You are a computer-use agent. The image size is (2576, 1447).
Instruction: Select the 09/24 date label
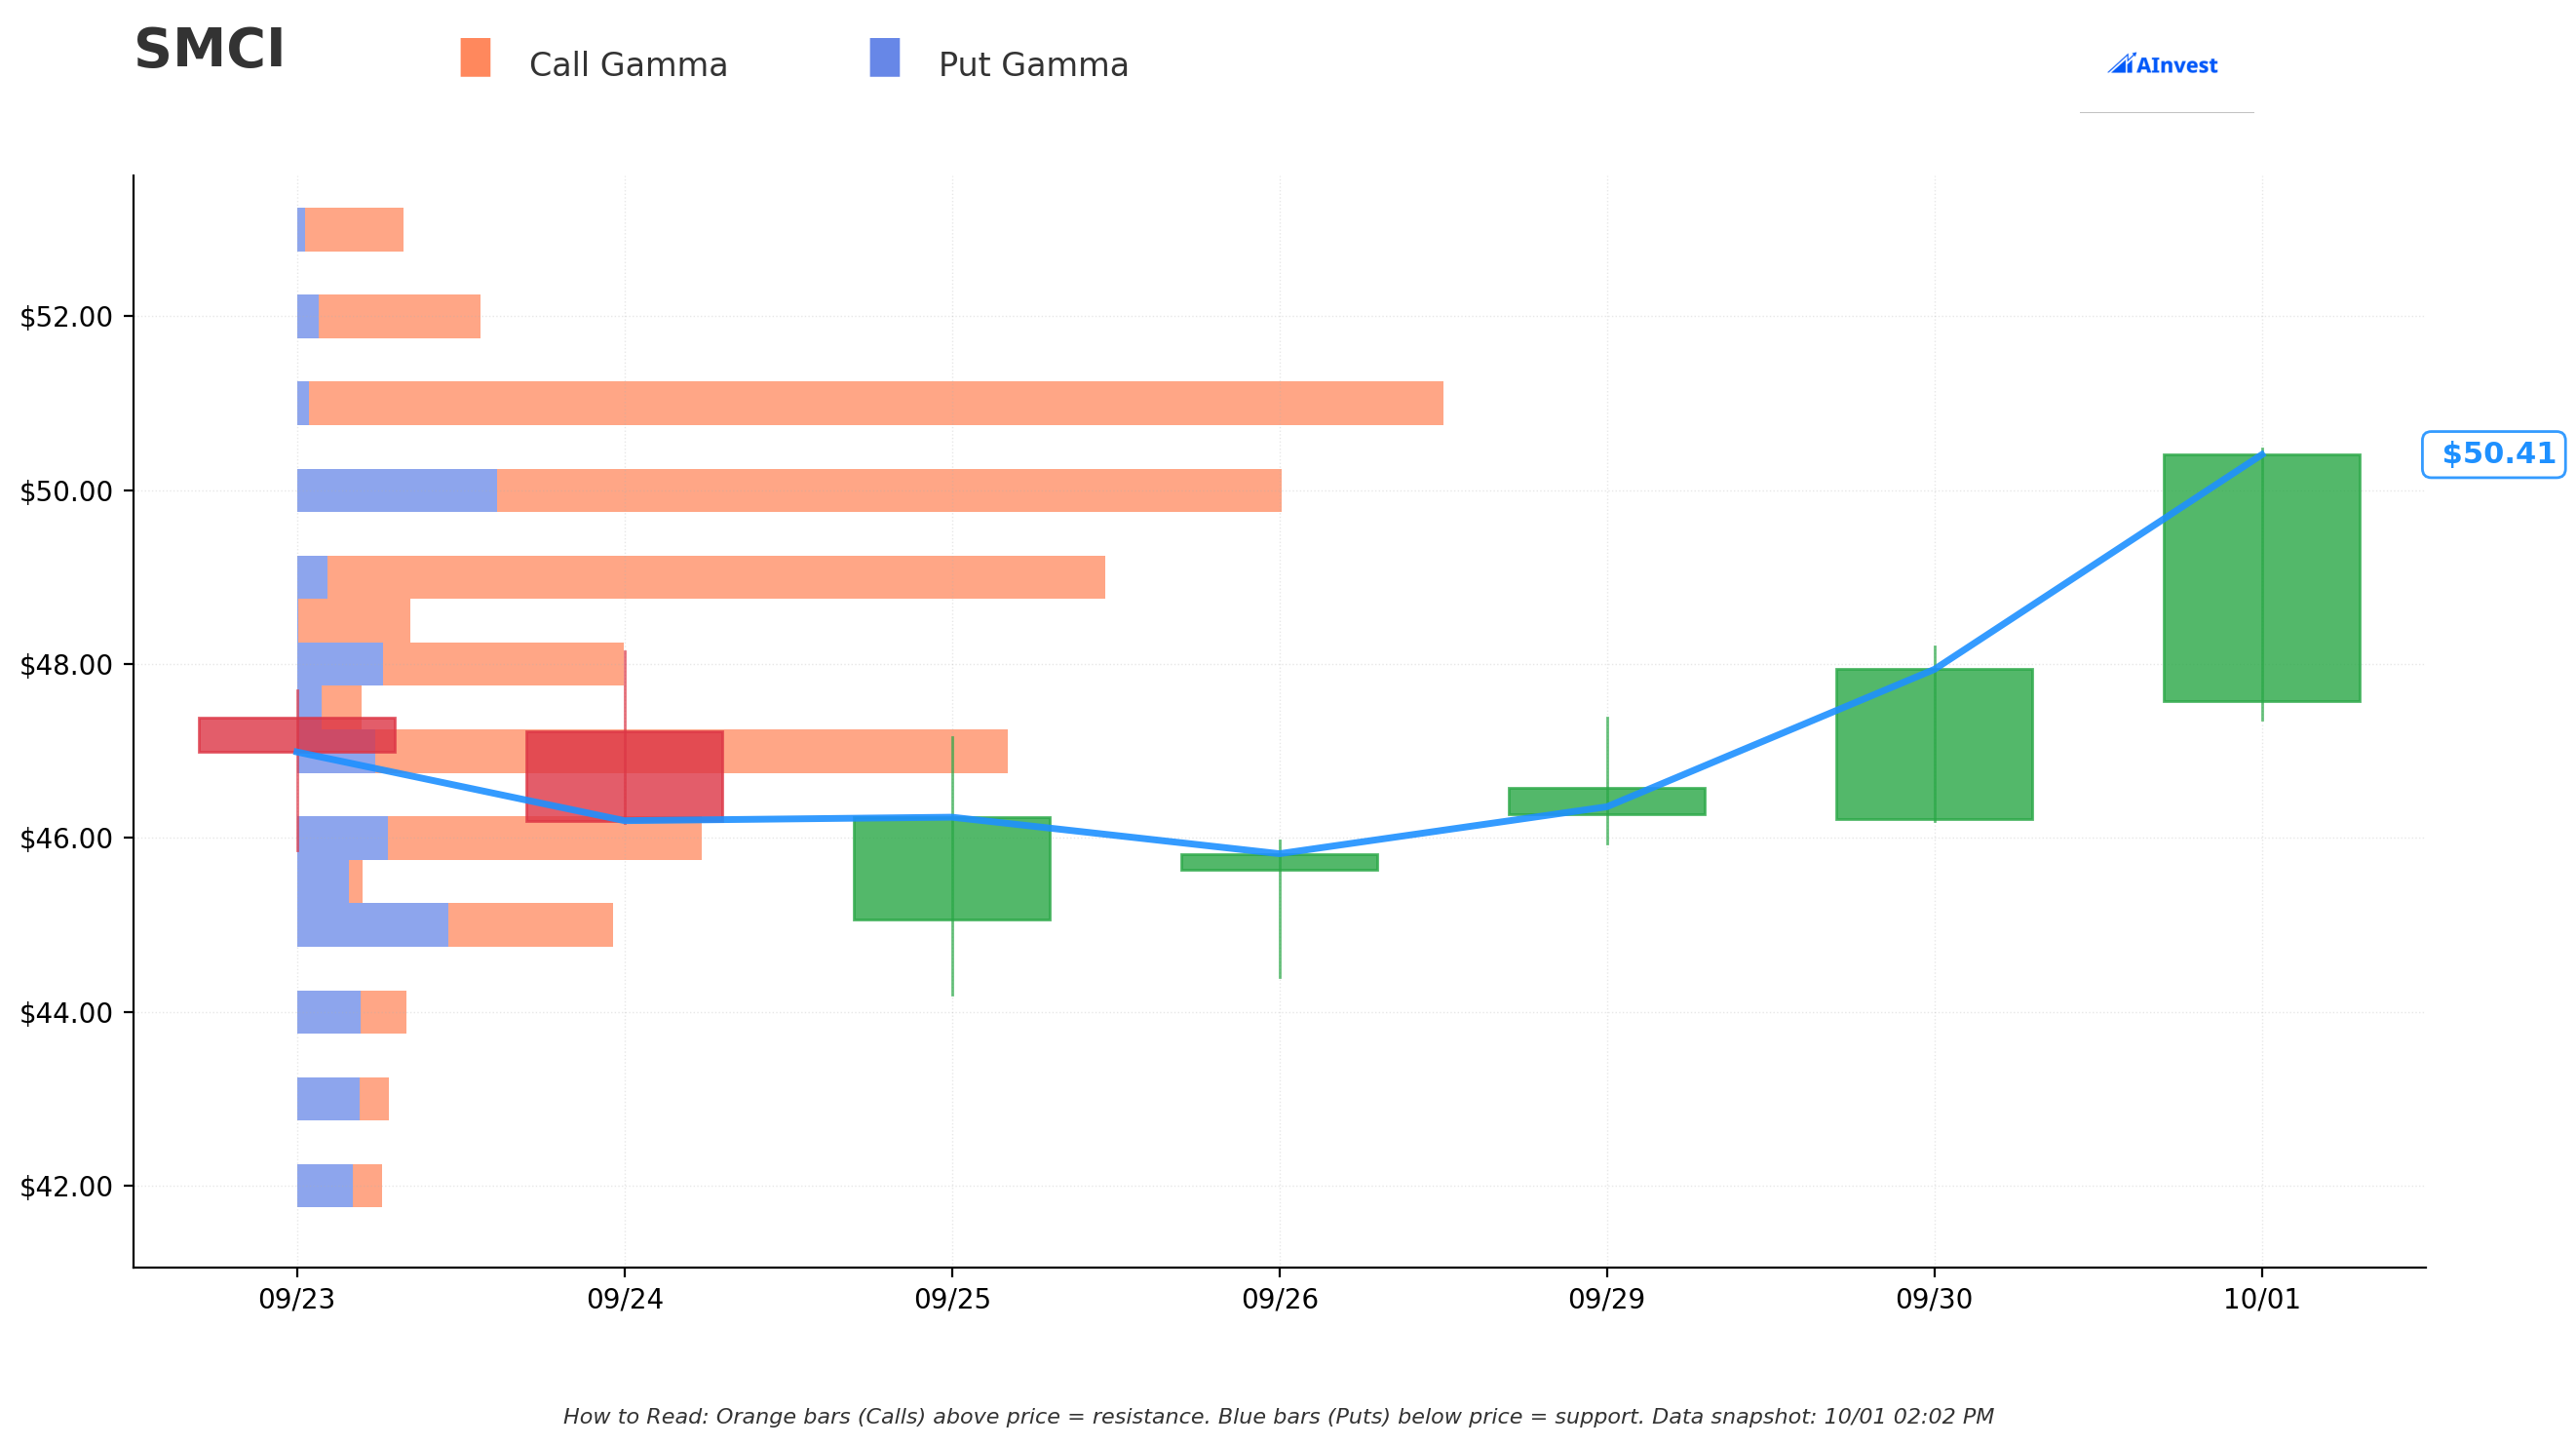(625, 1300)
